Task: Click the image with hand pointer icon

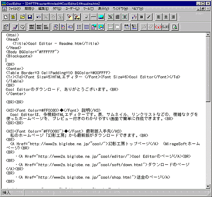Action: [101, 27]
